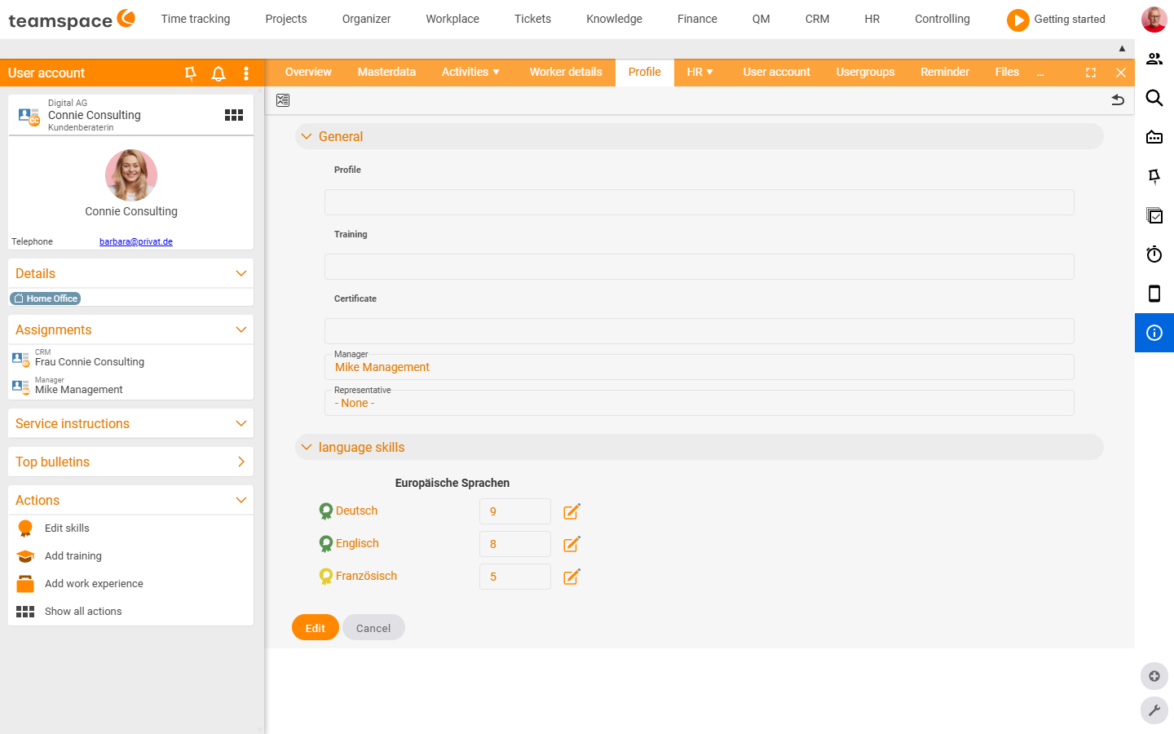Open Mike Management manager link

click(x=382, y=368)
